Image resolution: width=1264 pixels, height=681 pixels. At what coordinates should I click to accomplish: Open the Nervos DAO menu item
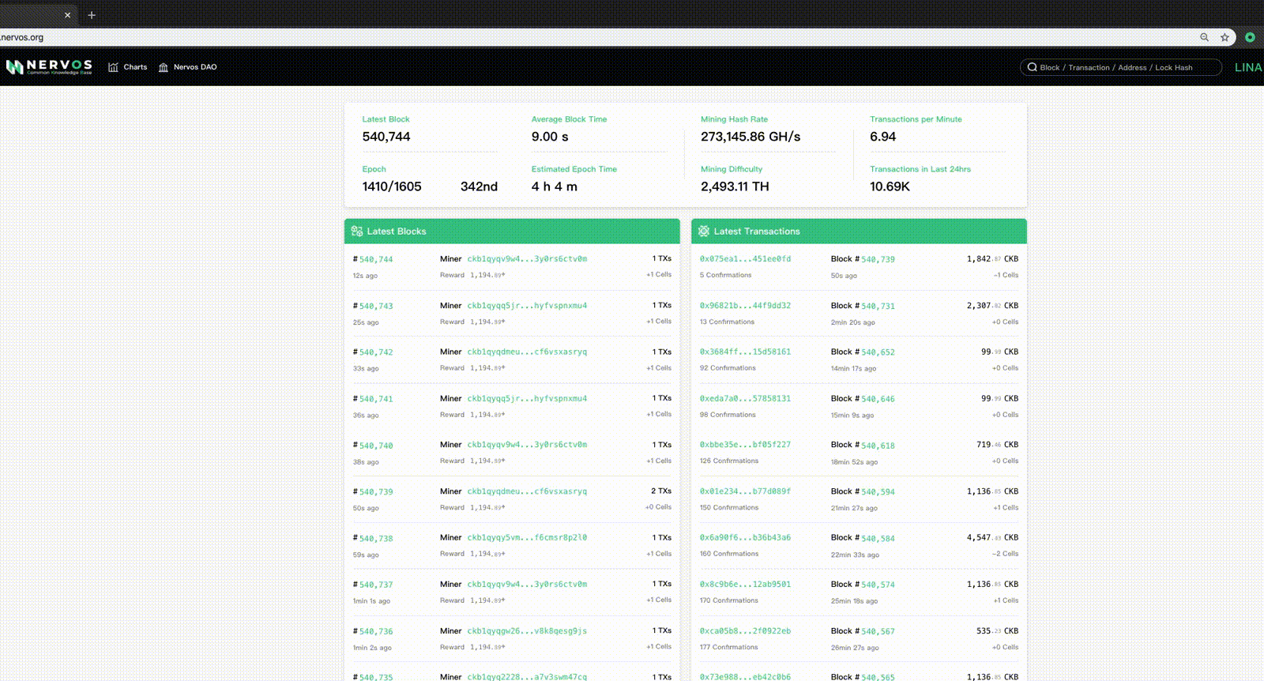click(x=195, y=67)
